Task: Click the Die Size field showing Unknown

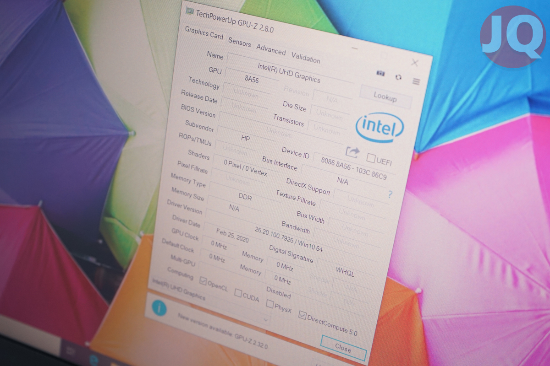Action: pos(330,115)
